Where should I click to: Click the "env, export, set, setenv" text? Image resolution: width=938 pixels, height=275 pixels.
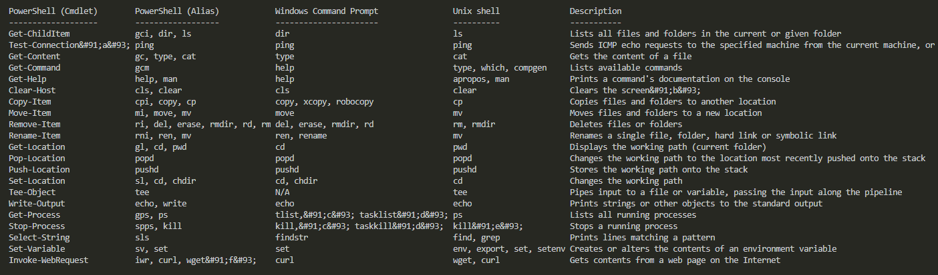coord(509,248)
